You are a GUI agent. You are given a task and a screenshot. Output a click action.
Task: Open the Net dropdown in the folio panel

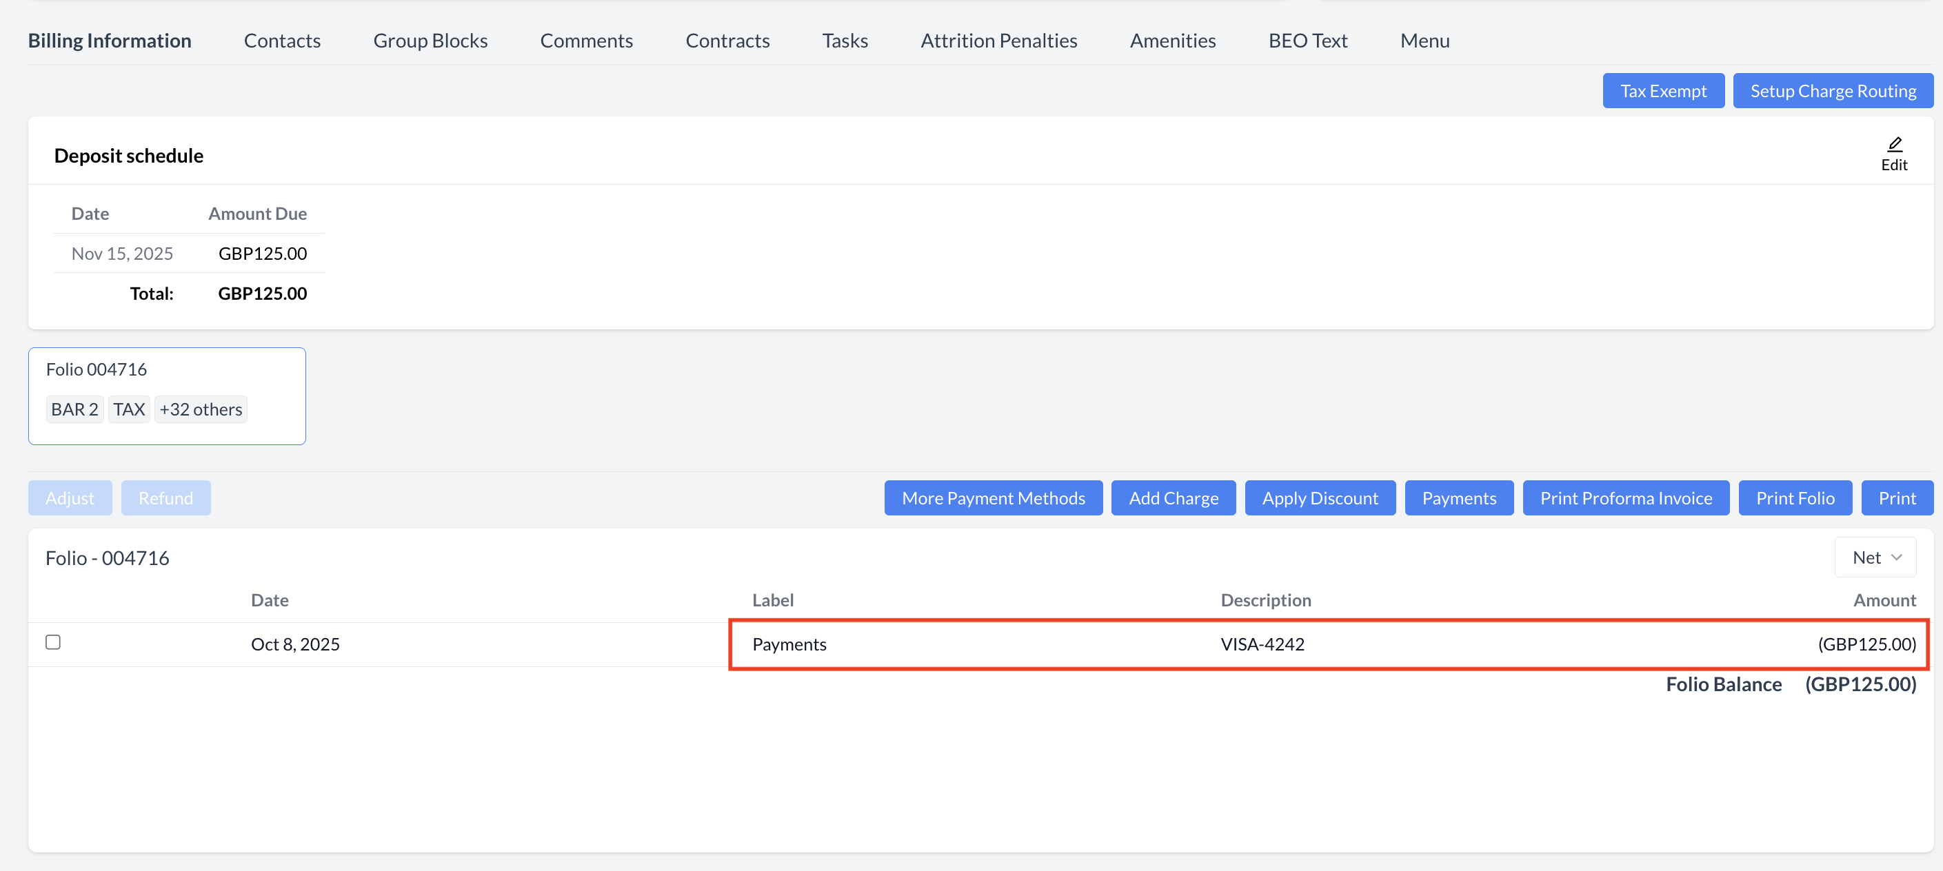pos(1875,557)
